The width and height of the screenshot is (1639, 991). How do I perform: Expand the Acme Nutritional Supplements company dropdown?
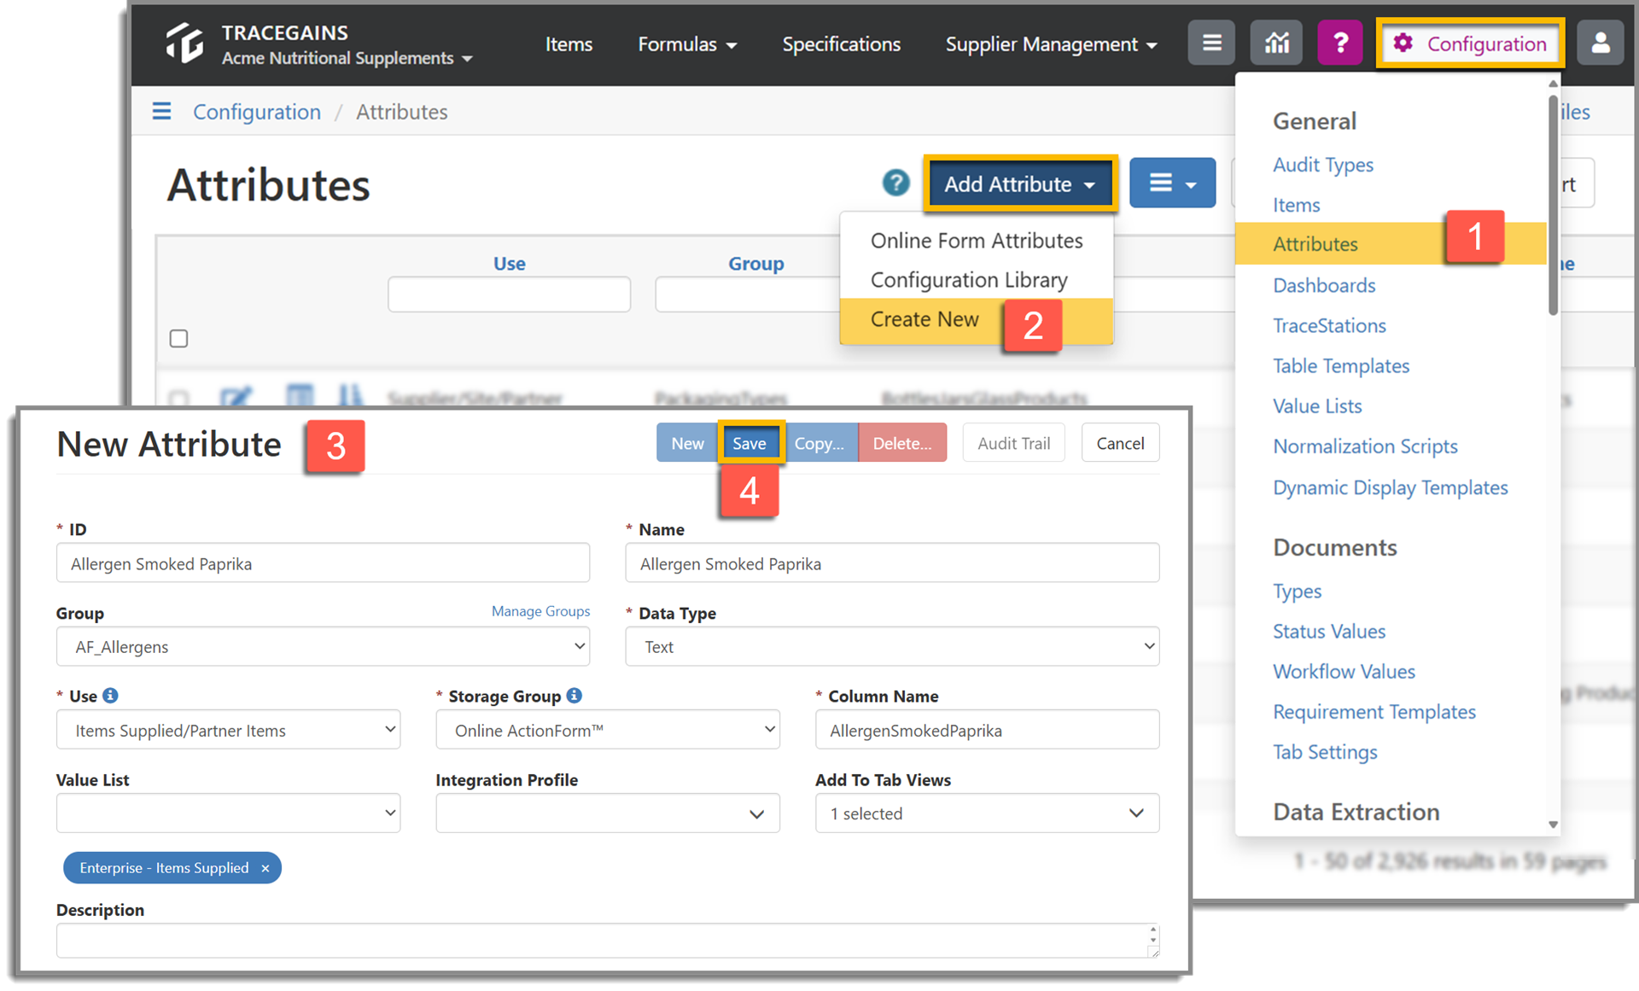347,58
